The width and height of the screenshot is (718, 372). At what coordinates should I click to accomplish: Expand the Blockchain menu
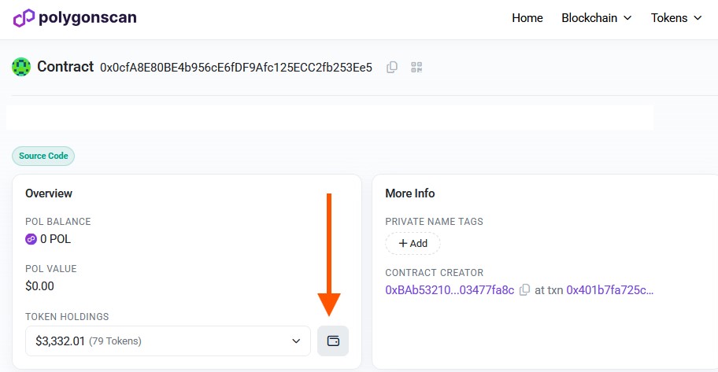coord(596,18)
